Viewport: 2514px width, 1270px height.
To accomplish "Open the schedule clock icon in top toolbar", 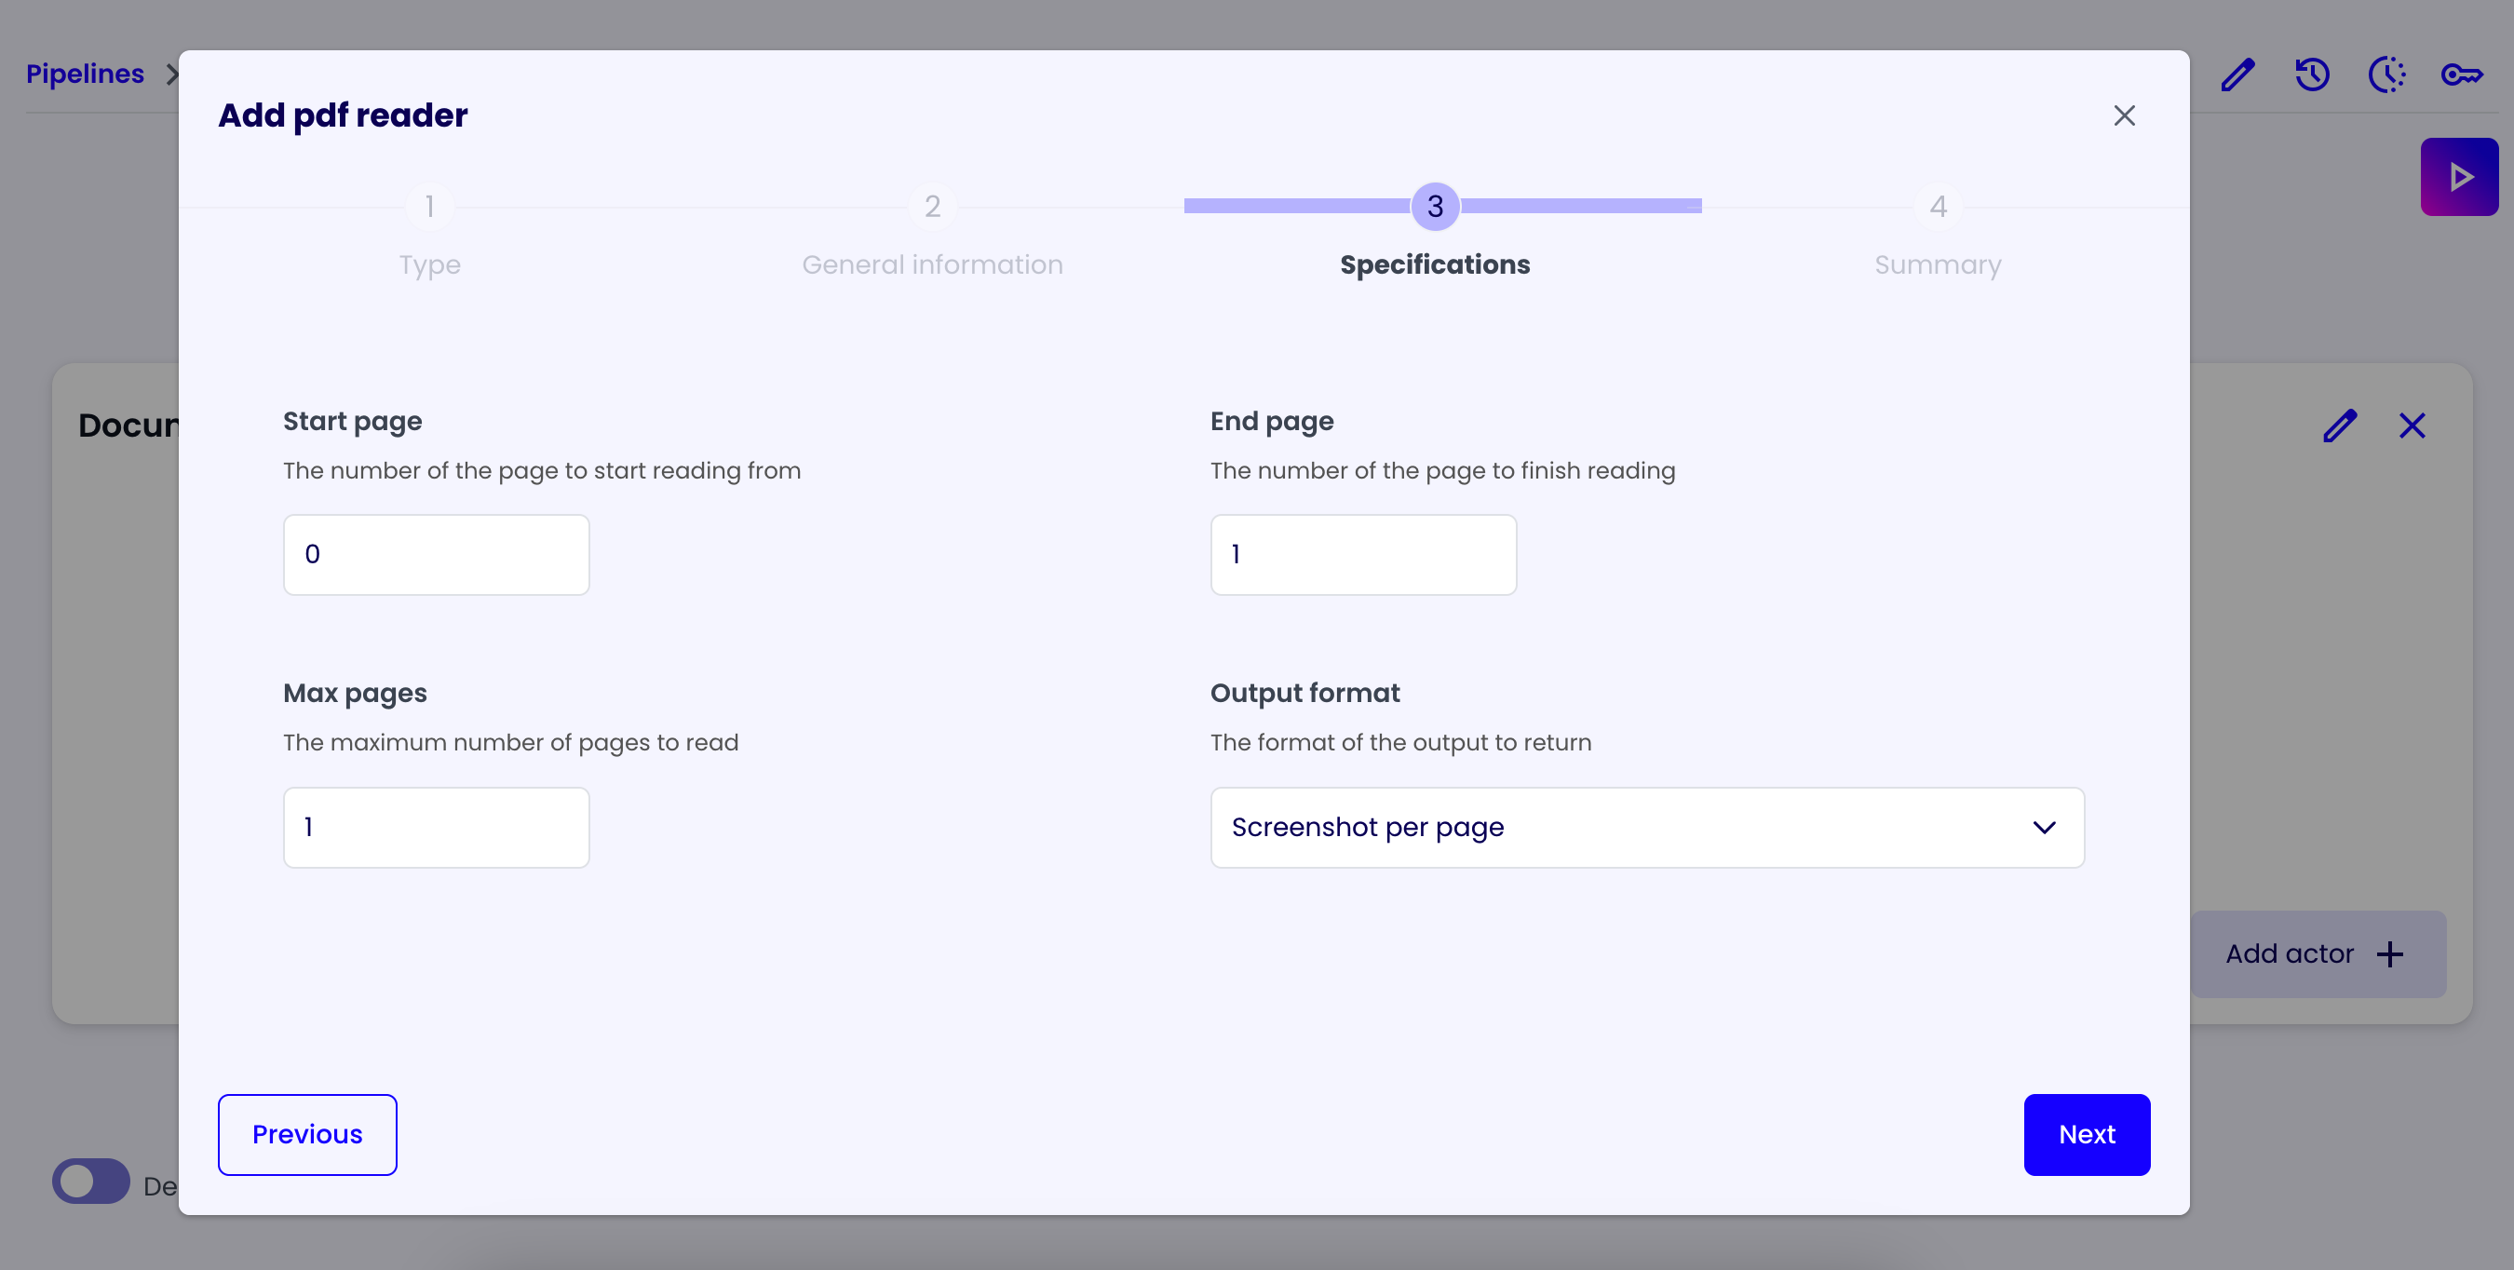I will click(x=2387, y=74).
